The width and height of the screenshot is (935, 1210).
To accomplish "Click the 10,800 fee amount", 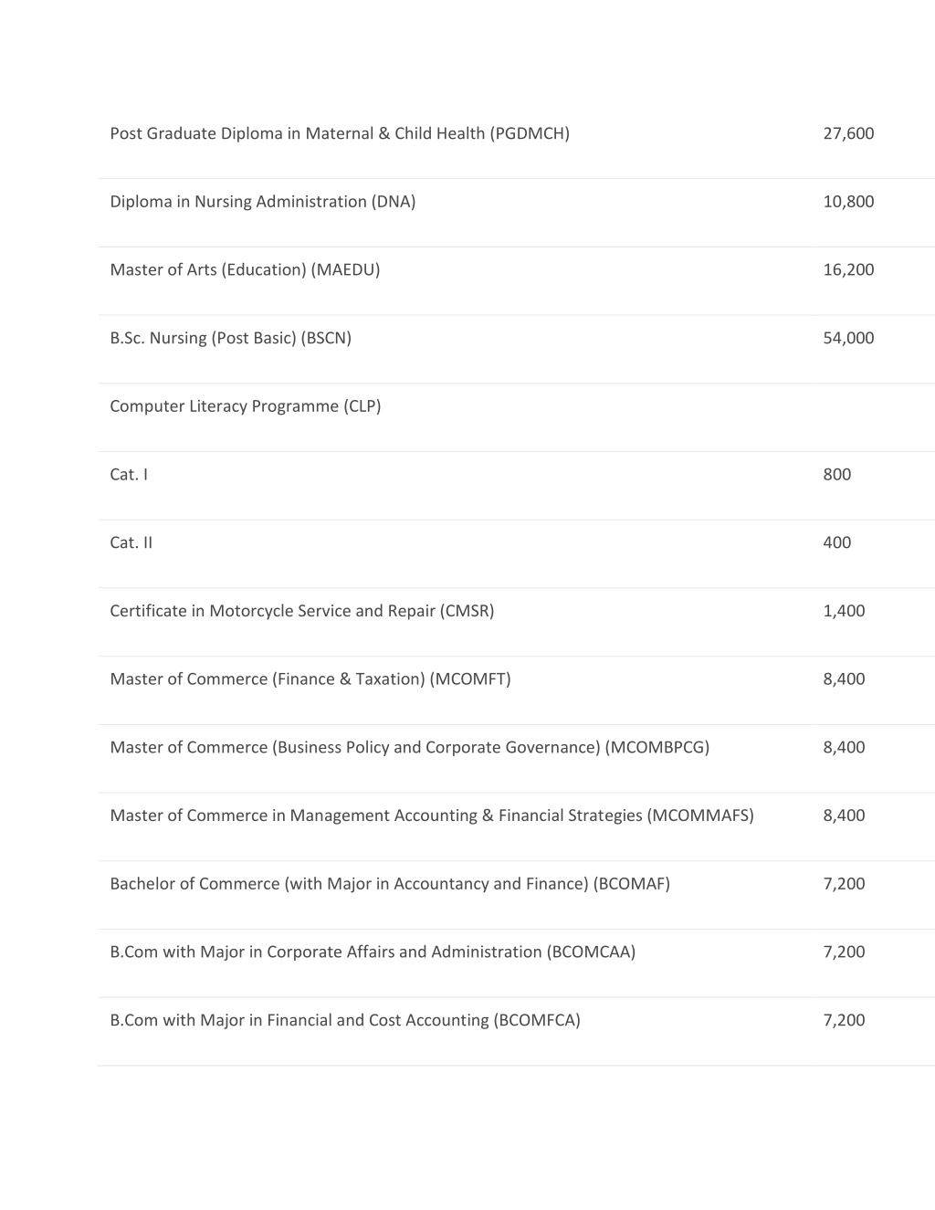I will [x=848, y=202].
